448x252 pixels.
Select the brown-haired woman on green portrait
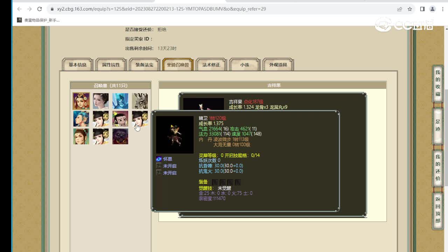pos(81,136)
